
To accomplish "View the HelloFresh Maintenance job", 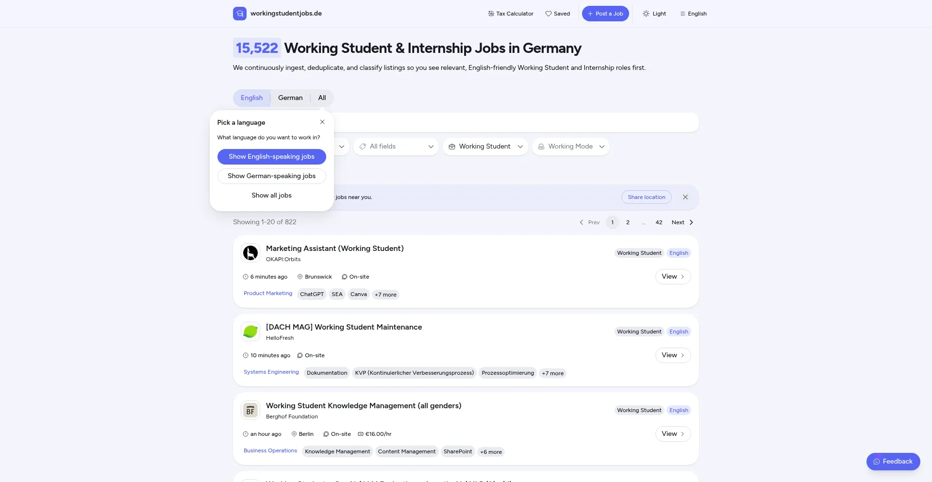I will pos(673,355).
